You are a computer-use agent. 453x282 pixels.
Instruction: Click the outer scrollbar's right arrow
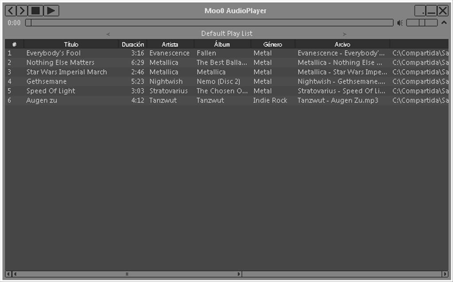(445, 274)
